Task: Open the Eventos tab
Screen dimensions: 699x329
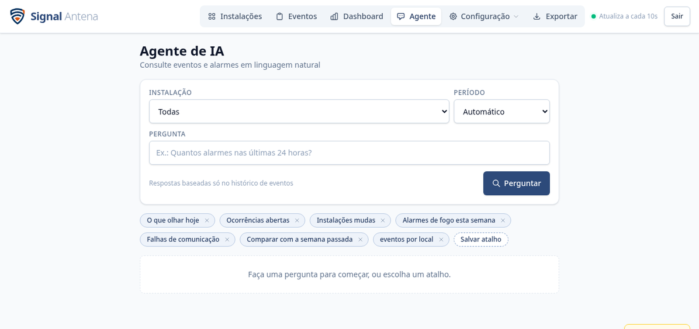Action: [297, 17]
